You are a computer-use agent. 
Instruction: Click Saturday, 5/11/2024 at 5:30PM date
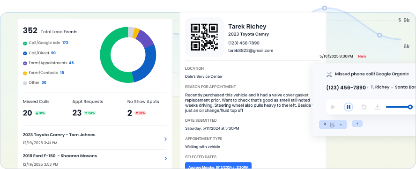coord(212,128)
